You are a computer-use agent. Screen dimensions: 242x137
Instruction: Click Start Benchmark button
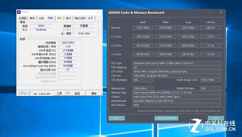pyautogui.click(x=166, y=118)
